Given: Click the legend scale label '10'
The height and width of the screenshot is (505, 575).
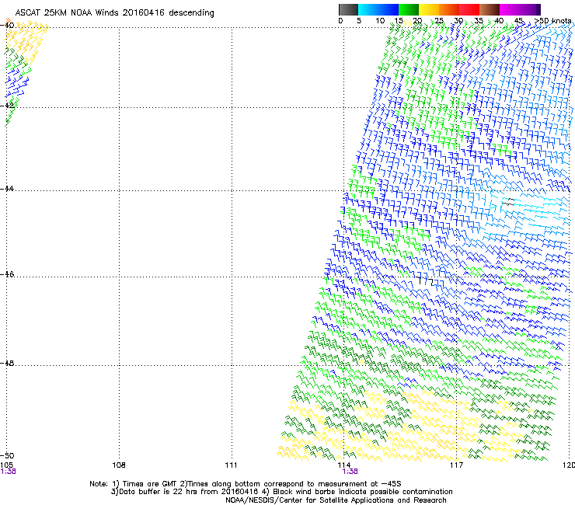Looking at the screenshot, I should [380, 21].
